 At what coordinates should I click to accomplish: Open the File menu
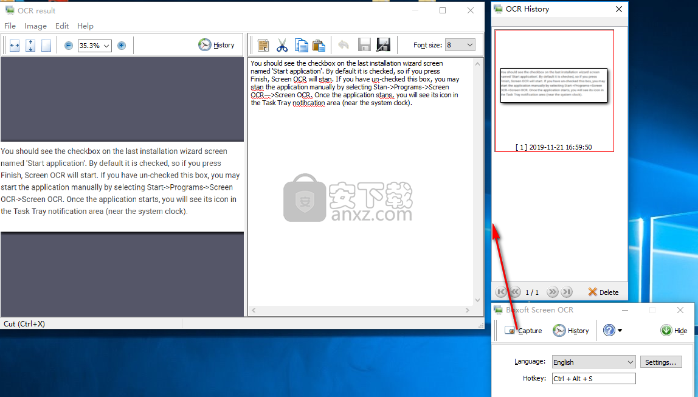point(10,26)
